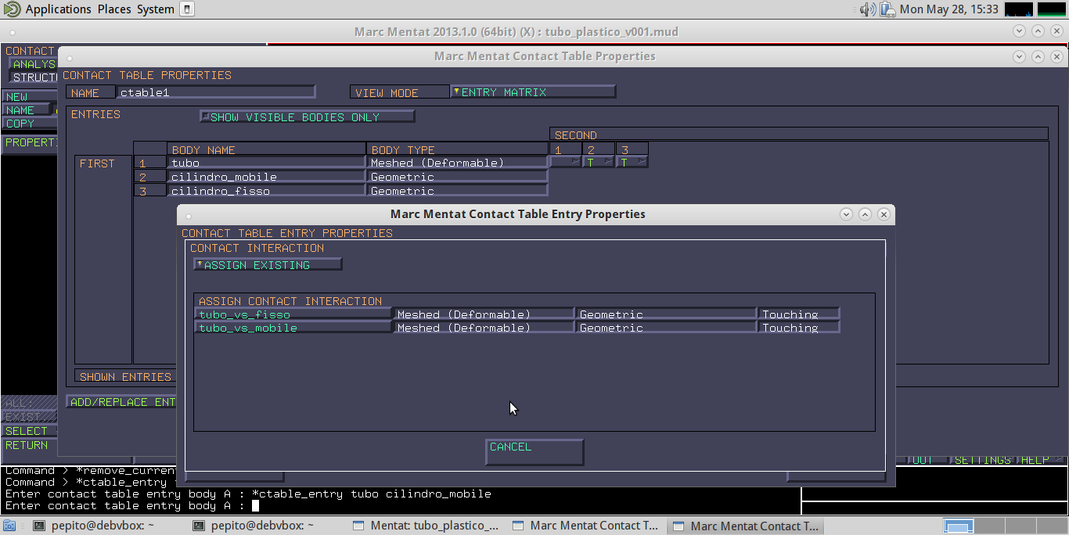Click NAME button in left Mentat panel
The image size is (1069, 535).
(27, 110)
